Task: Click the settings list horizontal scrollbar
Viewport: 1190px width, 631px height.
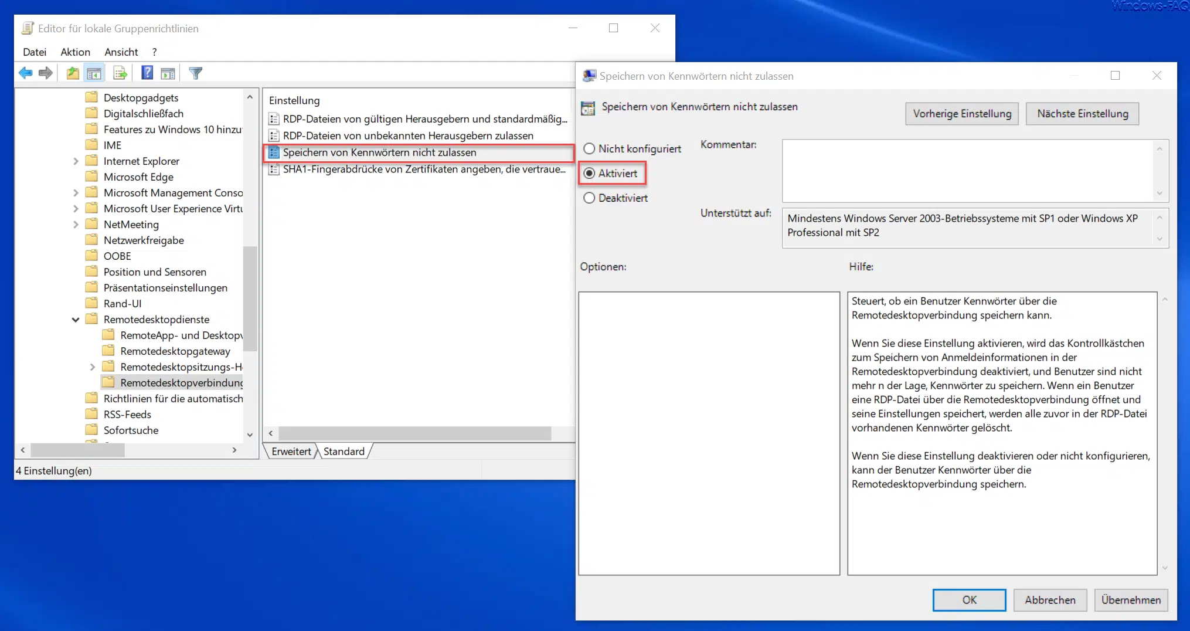Action: point(414,433)
